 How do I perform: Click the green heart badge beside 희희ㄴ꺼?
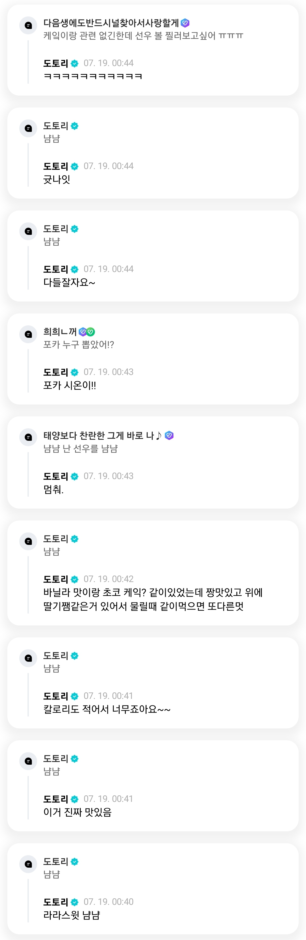pyautogui.click(x=91, y=332)
